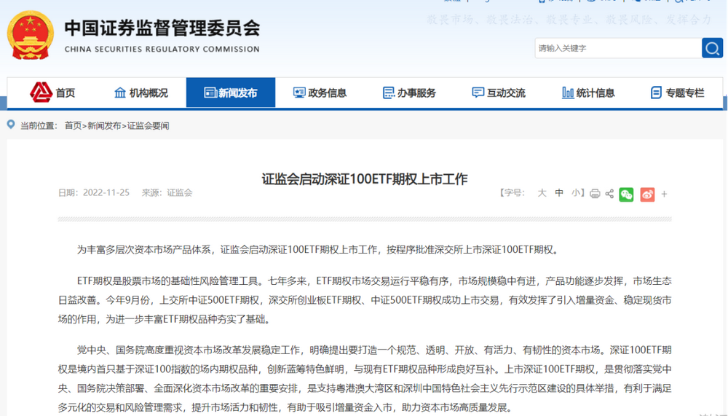Set font size to 中
The image size is (728, 416).
(559, 193)
